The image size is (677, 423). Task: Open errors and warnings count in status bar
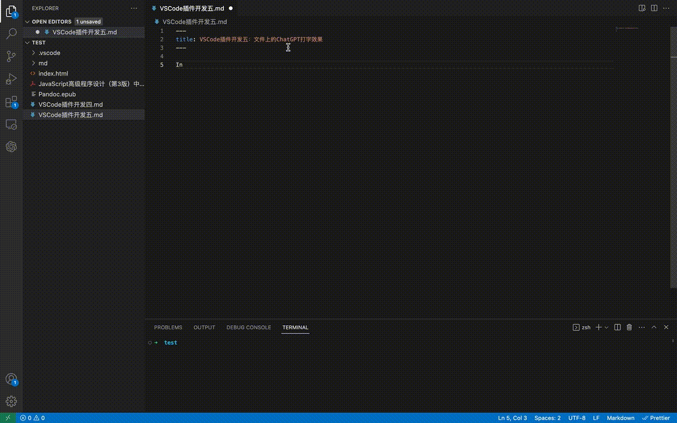32,418
